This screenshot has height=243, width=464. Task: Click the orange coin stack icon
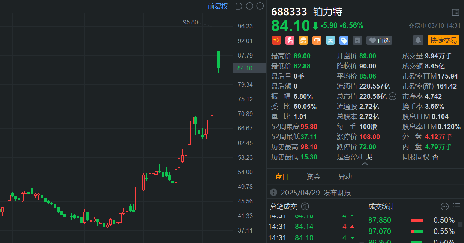pos(303,40)
